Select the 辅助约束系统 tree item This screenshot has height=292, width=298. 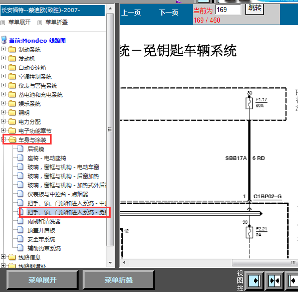point(44,248)
